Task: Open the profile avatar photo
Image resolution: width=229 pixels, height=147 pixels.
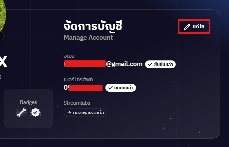Action: pyautogui.click(x=3, y=16)
